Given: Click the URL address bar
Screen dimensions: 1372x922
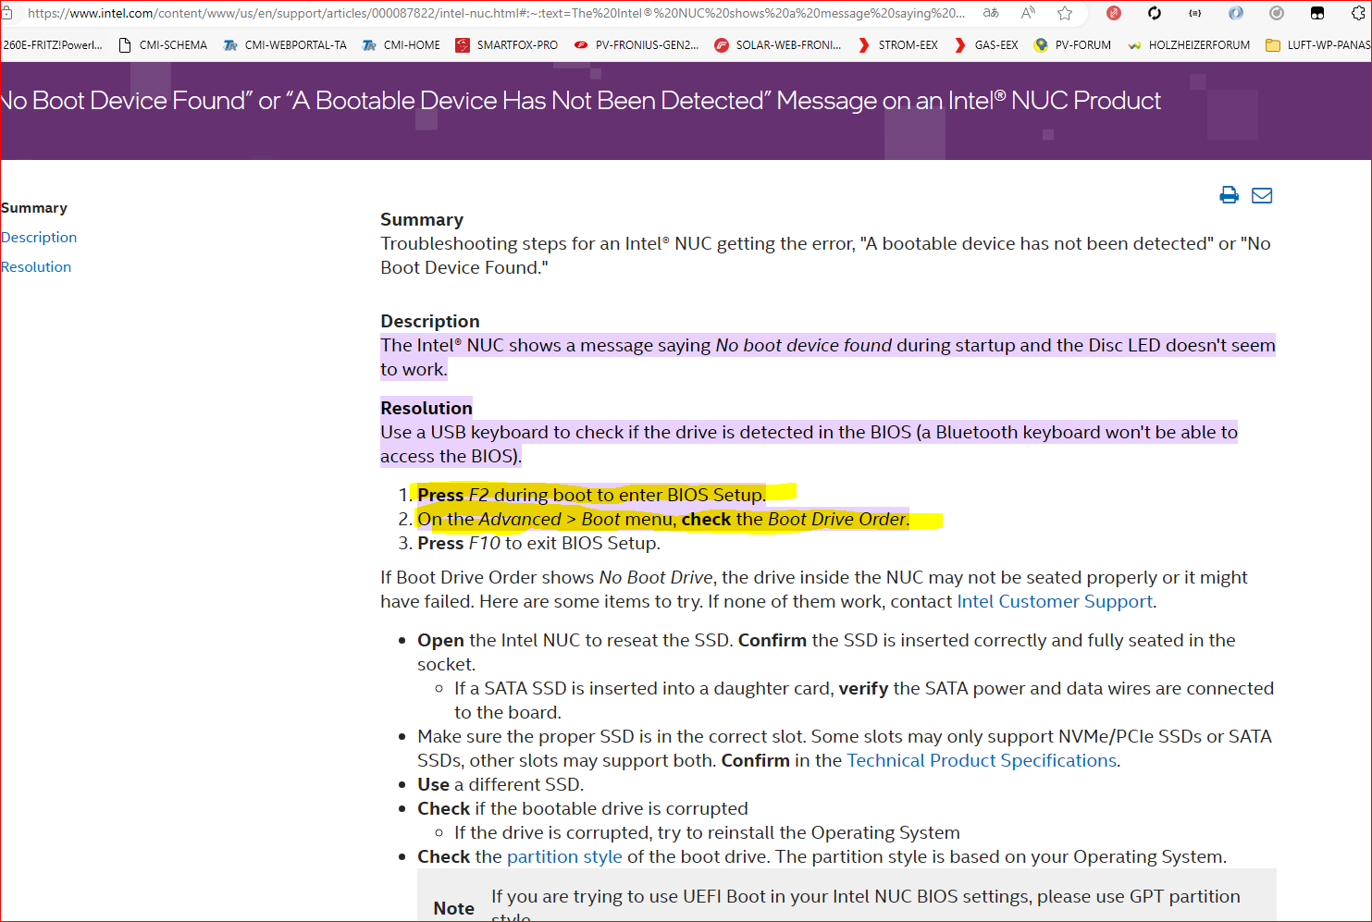Looking at the screenshot, I should pos(496,13).
